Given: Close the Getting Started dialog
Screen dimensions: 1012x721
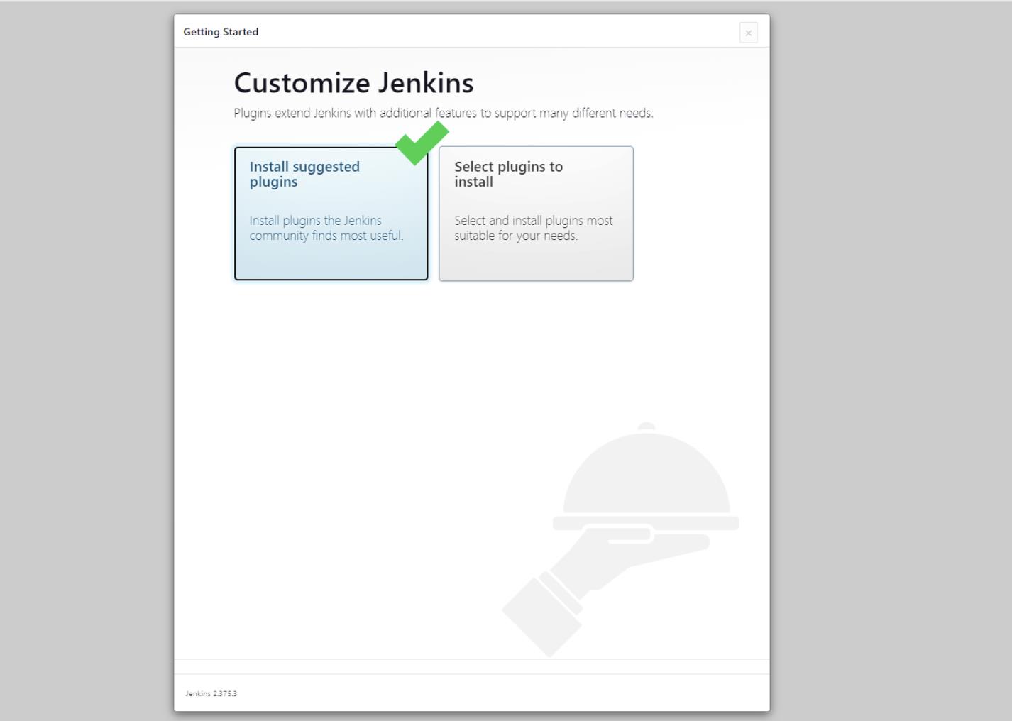Looking at the screenshot, I should point(748,33).
